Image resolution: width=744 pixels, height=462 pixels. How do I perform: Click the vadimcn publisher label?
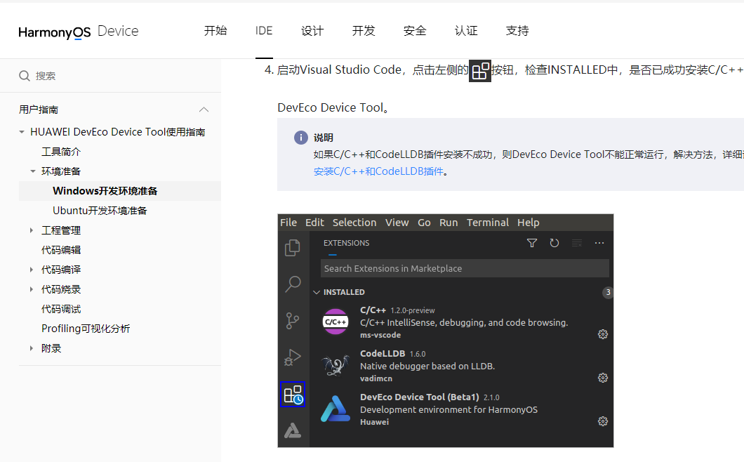[x=376, y=379]
